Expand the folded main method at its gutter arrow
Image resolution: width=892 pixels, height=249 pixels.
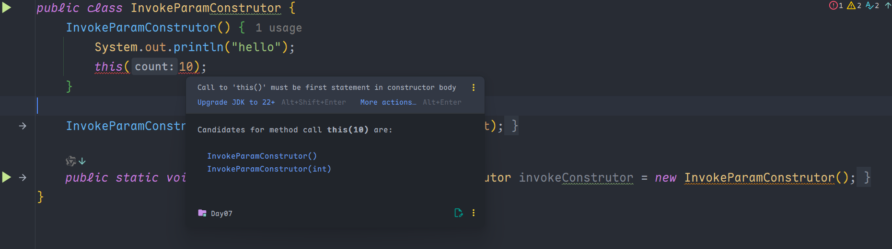coord(23,177)
